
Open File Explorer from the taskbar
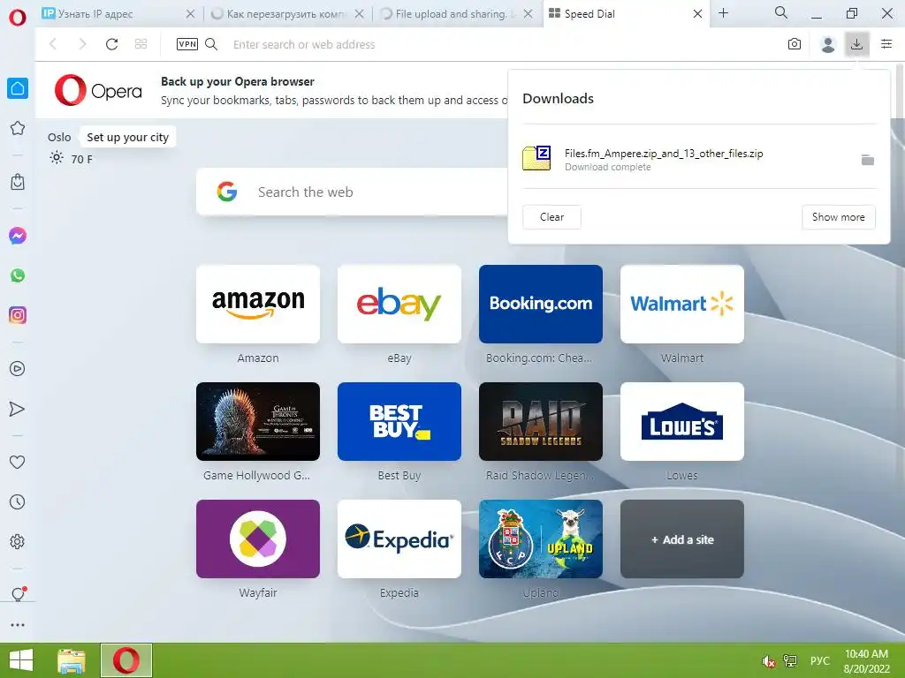click(72, 660)
